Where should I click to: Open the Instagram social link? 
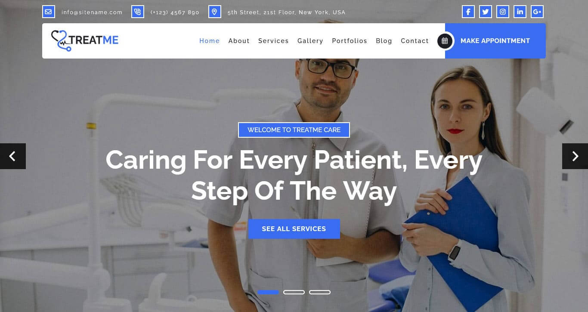(503, 12)
